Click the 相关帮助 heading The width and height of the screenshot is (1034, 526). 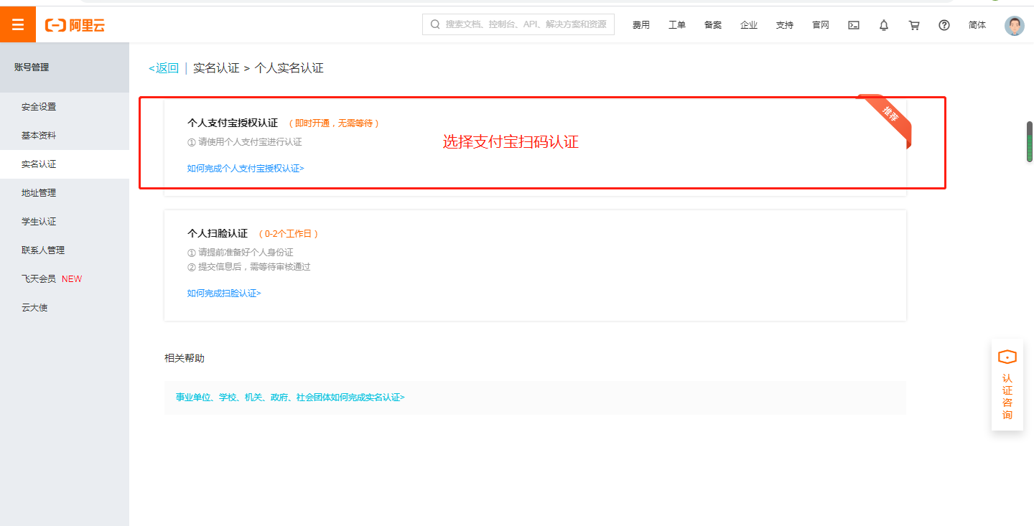pos(185,358)
